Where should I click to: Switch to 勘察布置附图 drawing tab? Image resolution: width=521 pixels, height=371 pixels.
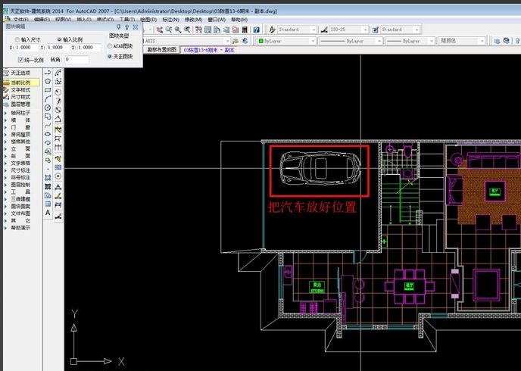[x=161, y=50]
